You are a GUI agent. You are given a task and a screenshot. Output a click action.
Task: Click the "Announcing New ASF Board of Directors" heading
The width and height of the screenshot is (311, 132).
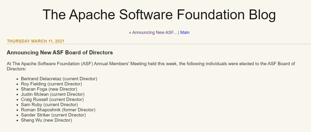pos(60,53)
